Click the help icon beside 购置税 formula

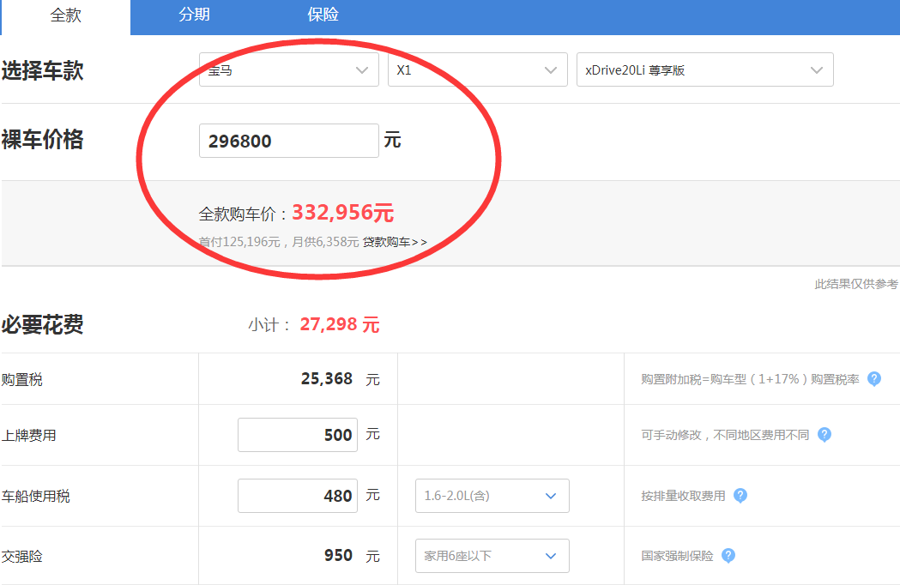[873, 379]
